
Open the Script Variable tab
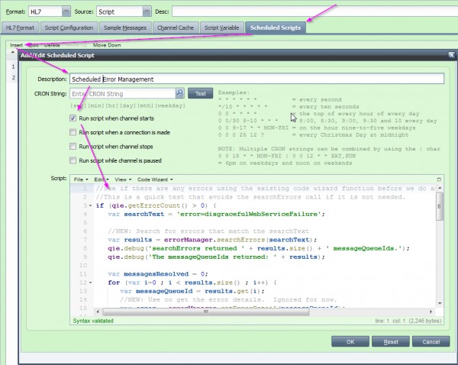pyautogui.click(x=221, y=27)
